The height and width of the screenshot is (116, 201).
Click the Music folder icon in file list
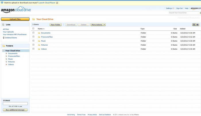pos(39,41)
